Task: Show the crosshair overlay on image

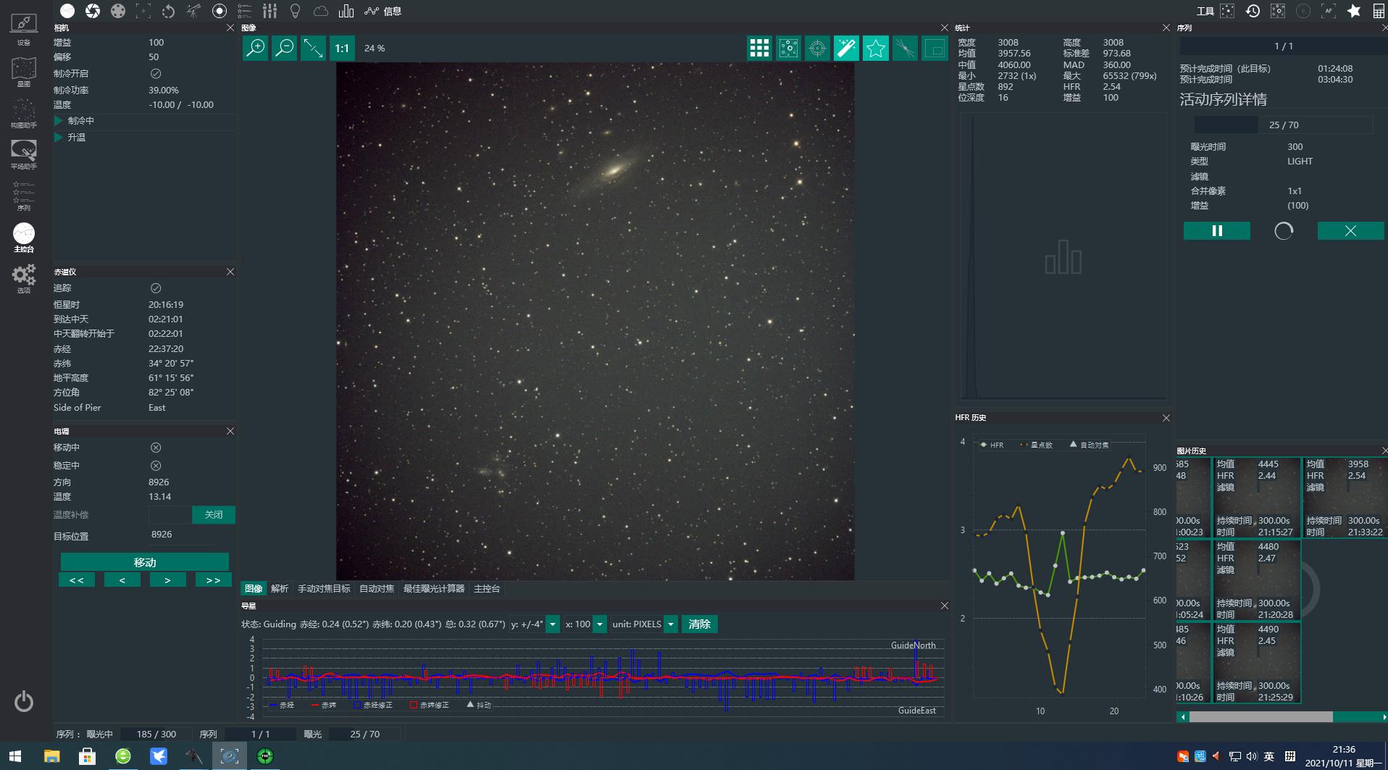Action: (817, 49)
